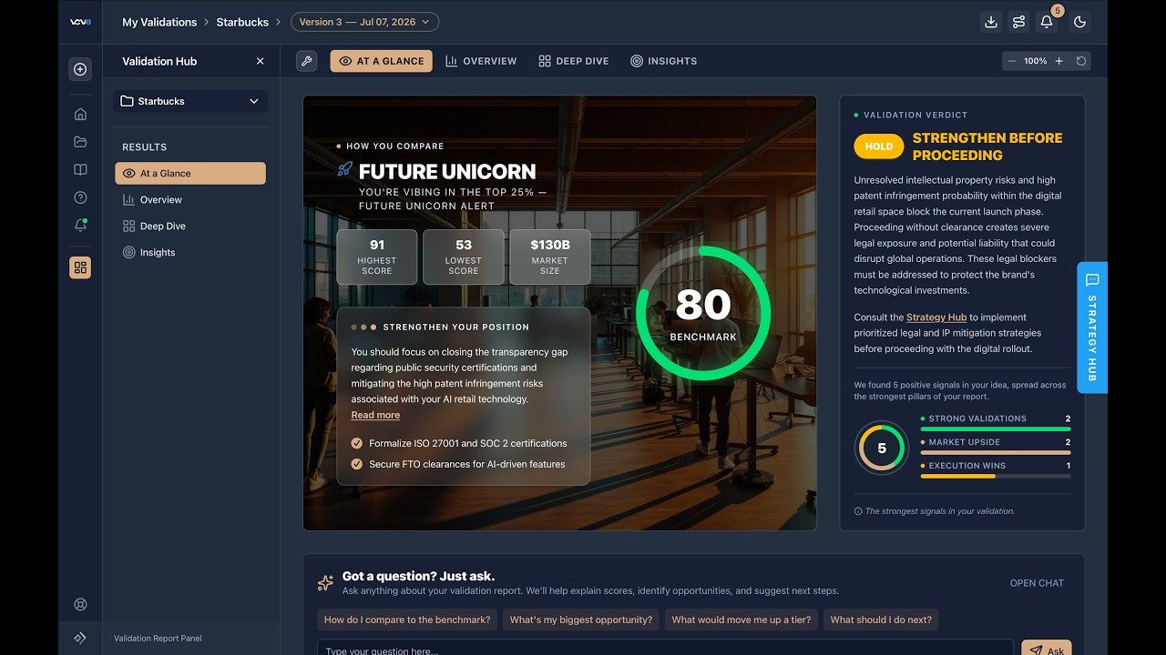Zoom in with the plus icon
This screenshot has height=655, width=1166.
(1059, 61)
